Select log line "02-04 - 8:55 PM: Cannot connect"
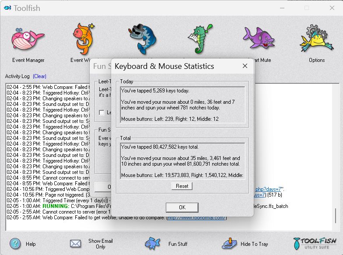This screenshot has height=255, width=343. (48, 178)
